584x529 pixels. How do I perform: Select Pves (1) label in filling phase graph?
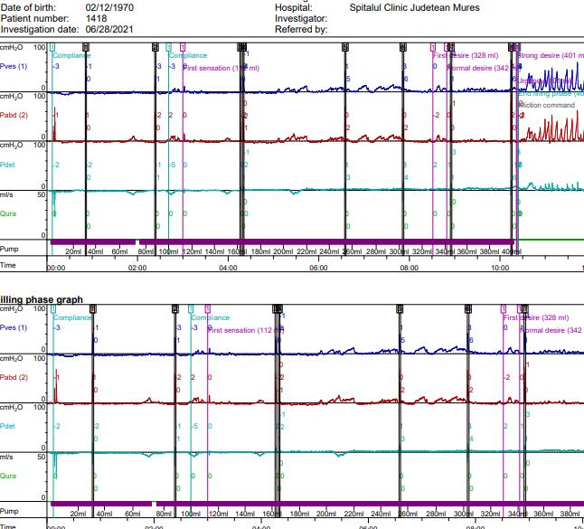14,328
